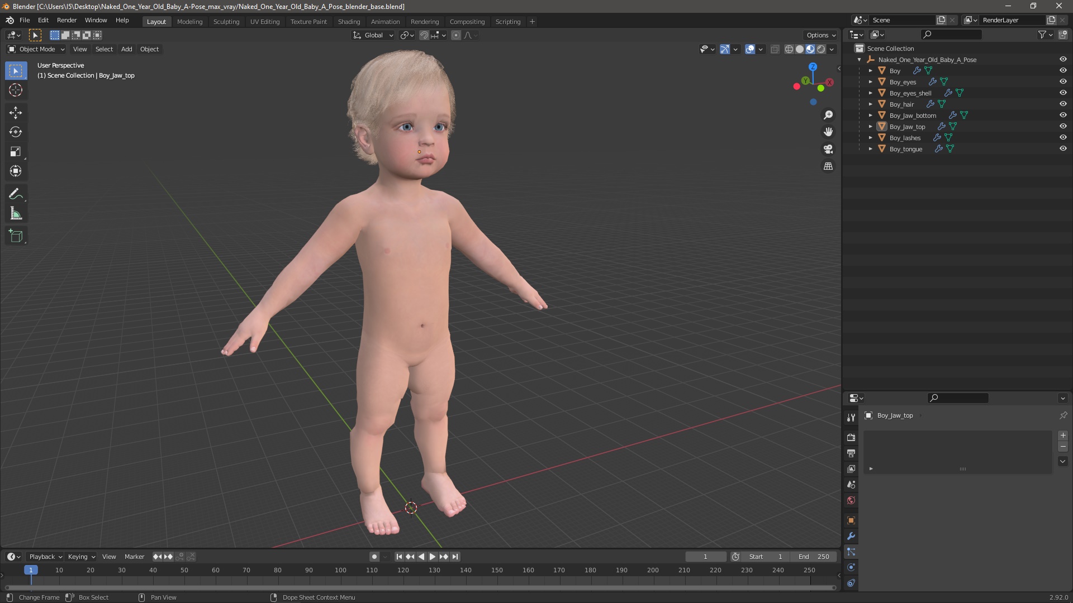Viewport: 1073px width, 603px height.
Task: Click the End frame 250 field
Action: tap(814, 557)
